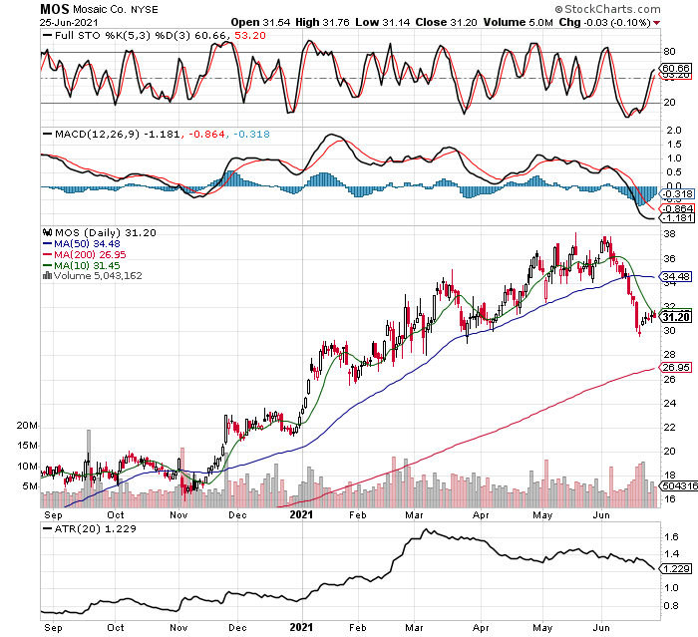Image resolution: width=698 pixels, height=637 pixels.
Task: Click the May label under the ATR panel
Action: click(x=542, y=628)
